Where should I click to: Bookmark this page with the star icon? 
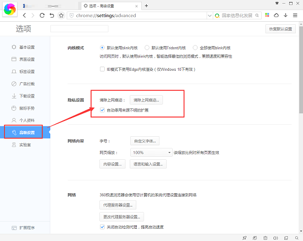pyautogui.click(x=61, y=15)
